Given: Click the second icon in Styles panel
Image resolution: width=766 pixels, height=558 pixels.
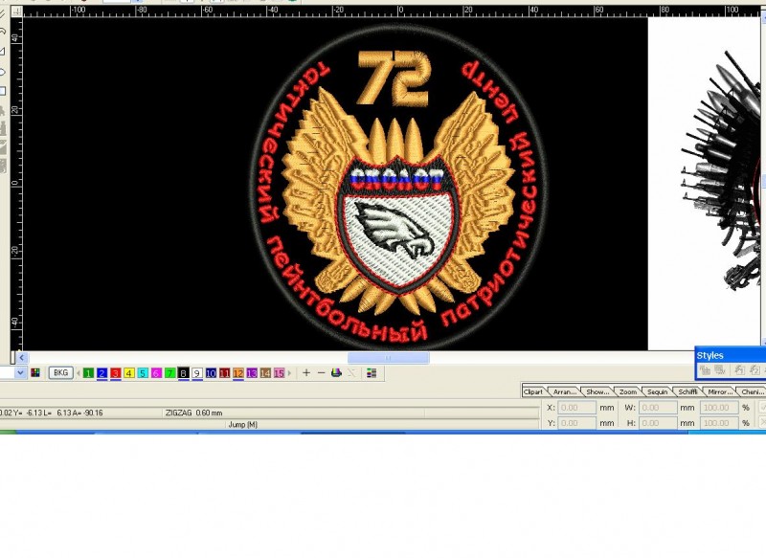Looking at the screenshot, I should pyautogui.click(x=720, y=370).
